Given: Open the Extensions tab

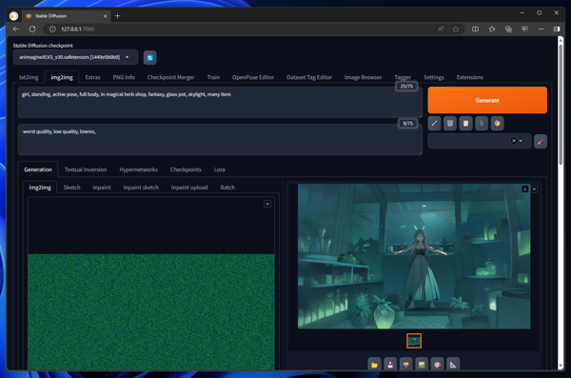Looking at the screenshot, I should click(x=470, y=77).
